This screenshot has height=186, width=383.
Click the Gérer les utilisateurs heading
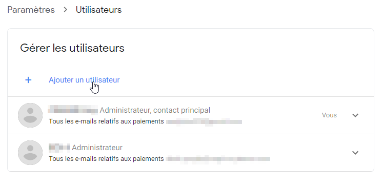pyautogui.click(x=72, y=48)
